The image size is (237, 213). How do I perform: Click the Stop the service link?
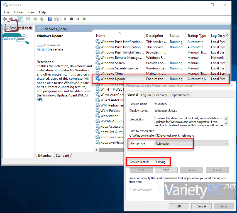[40, 45]
